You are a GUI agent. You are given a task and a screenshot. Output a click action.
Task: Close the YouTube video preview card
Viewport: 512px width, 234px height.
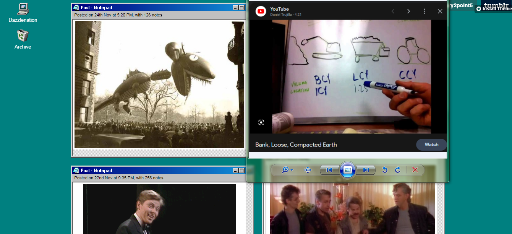click(x=440, y=11)
